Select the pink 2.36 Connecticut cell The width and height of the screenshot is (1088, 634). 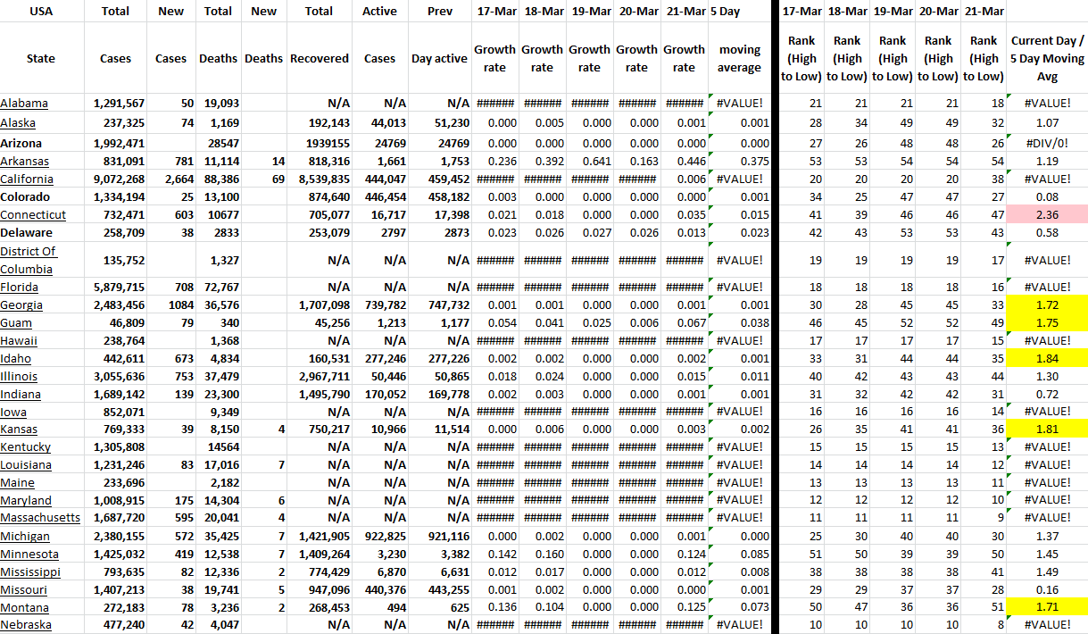point(1047,215)
